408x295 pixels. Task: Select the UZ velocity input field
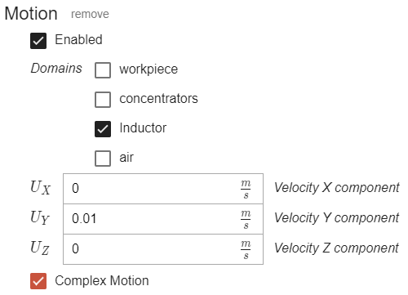pyautogui.click(x=163, y=249)
